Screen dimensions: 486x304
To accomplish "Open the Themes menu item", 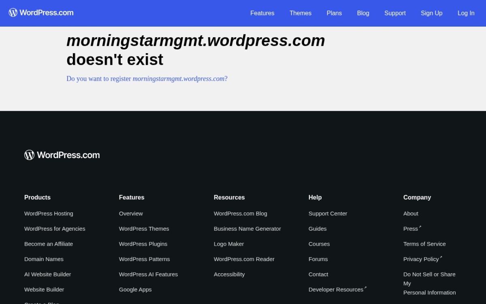I will tap(301, 13).
